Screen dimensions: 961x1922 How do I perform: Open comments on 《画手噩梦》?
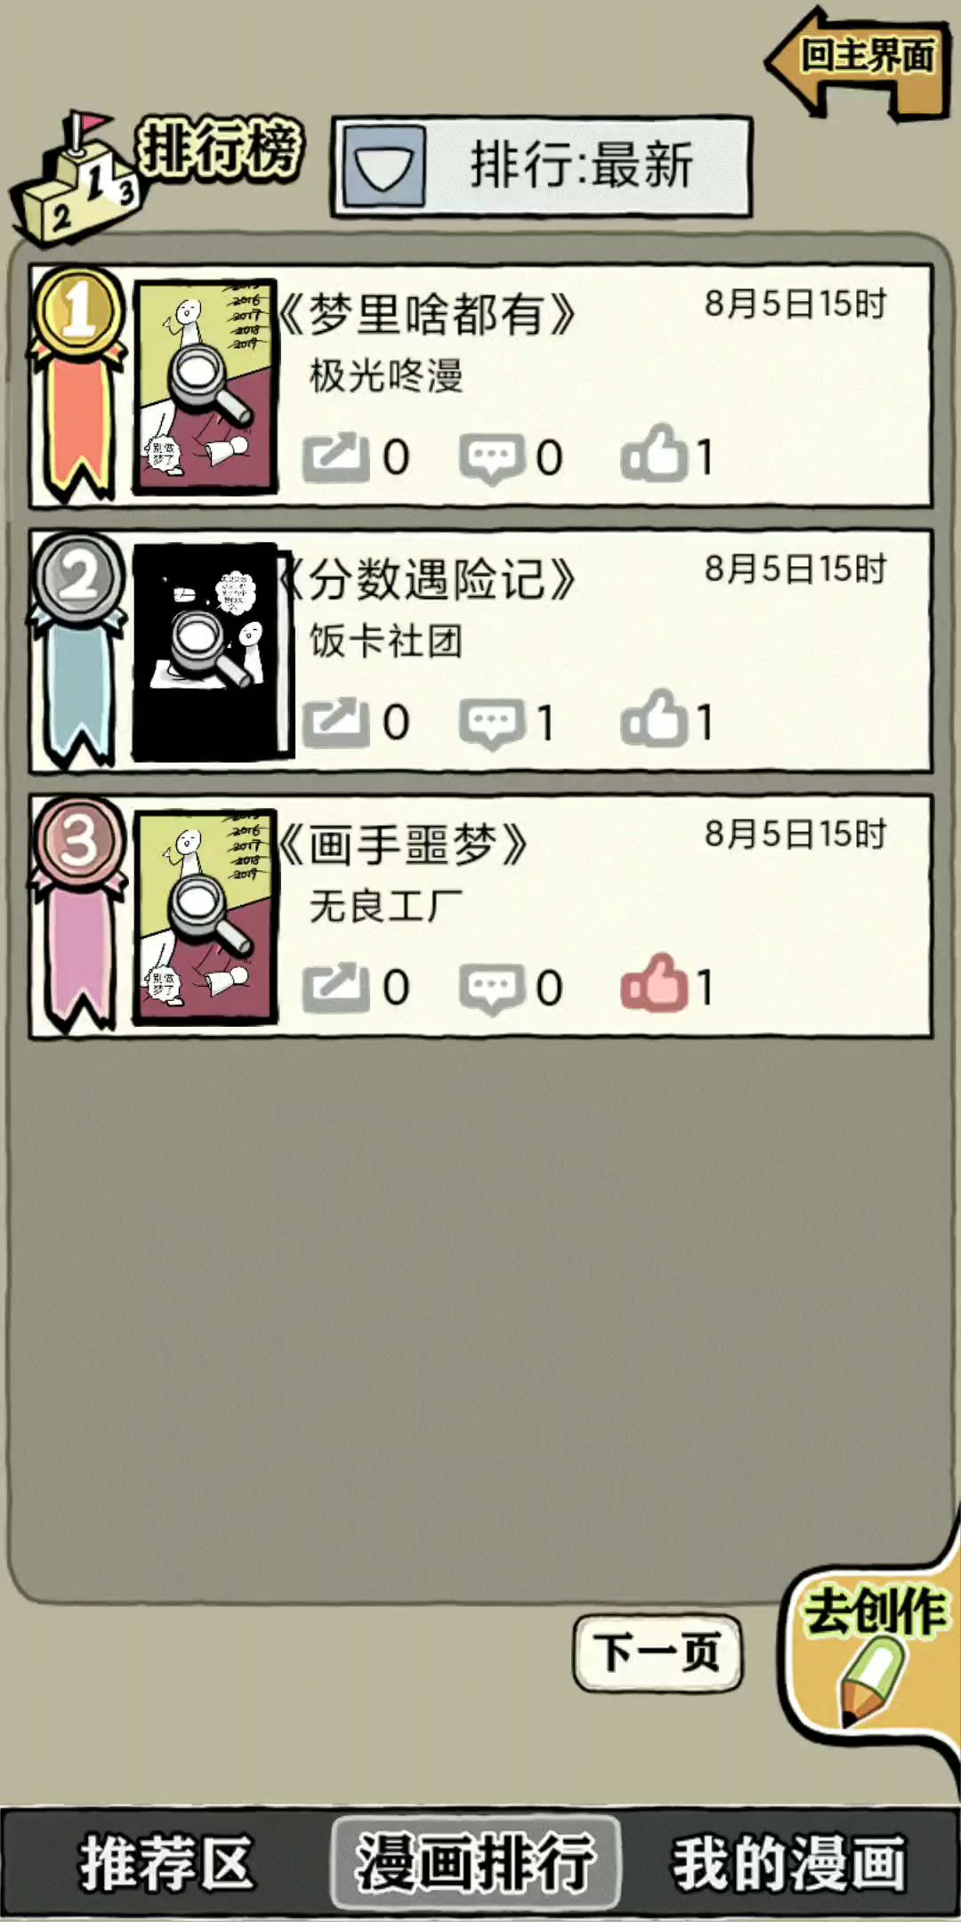click(x=491, y=989)
